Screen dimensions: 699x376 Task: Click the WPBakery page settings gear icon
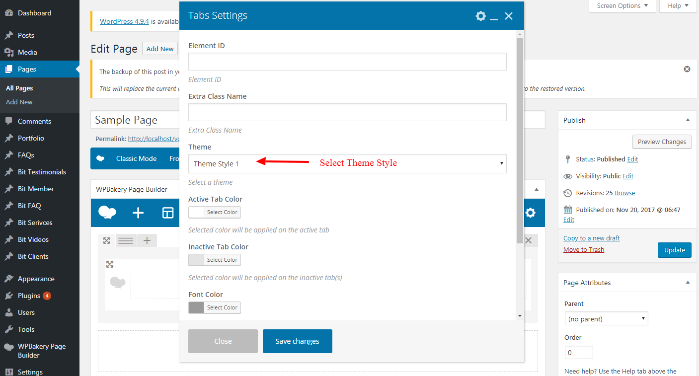pos(530,213)
